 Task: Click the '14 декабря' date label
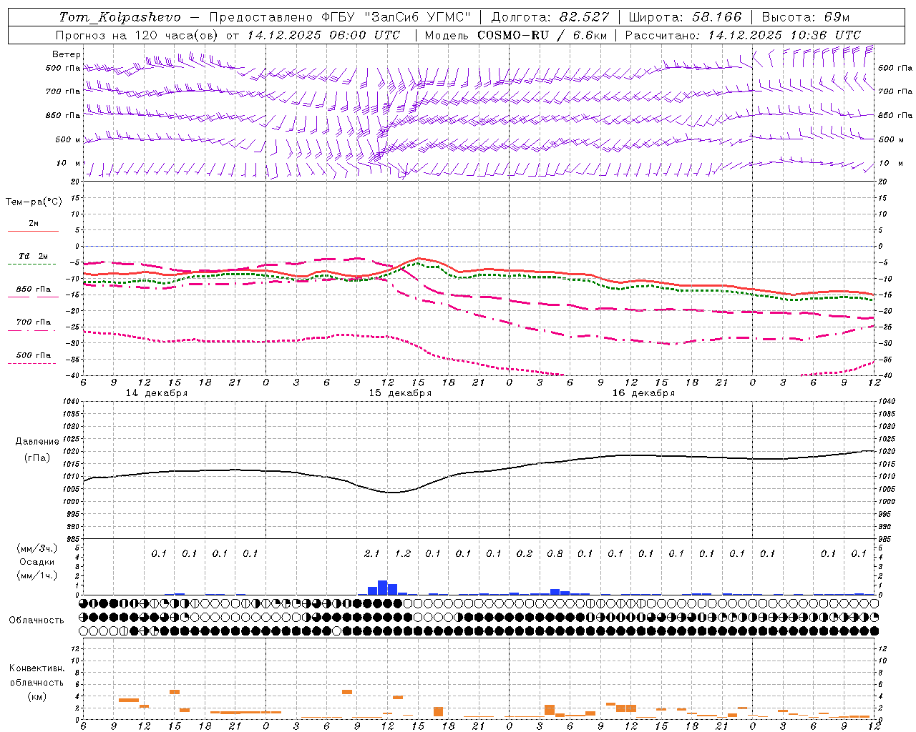pyautogui.click(x=157, y=393)
